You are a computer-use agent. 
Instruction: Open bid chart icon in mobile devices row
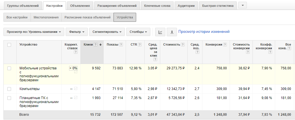(76, 72)
